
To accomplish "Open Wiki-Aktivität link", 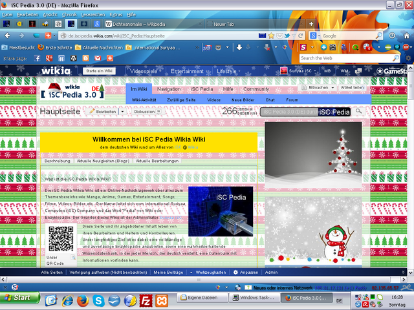I will [x=144, y=100].
